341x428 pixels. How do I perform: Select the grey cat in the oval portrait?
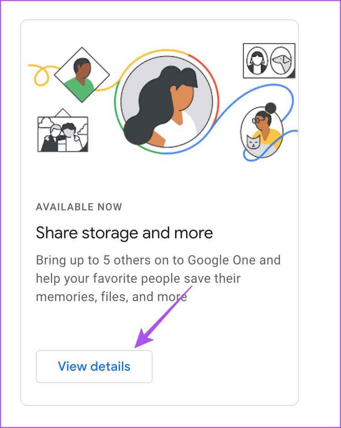point(253,142)
